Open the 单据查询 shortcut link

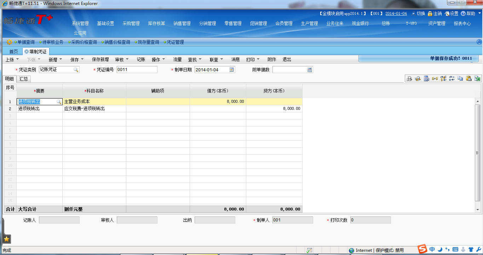[x=26, y=42]
